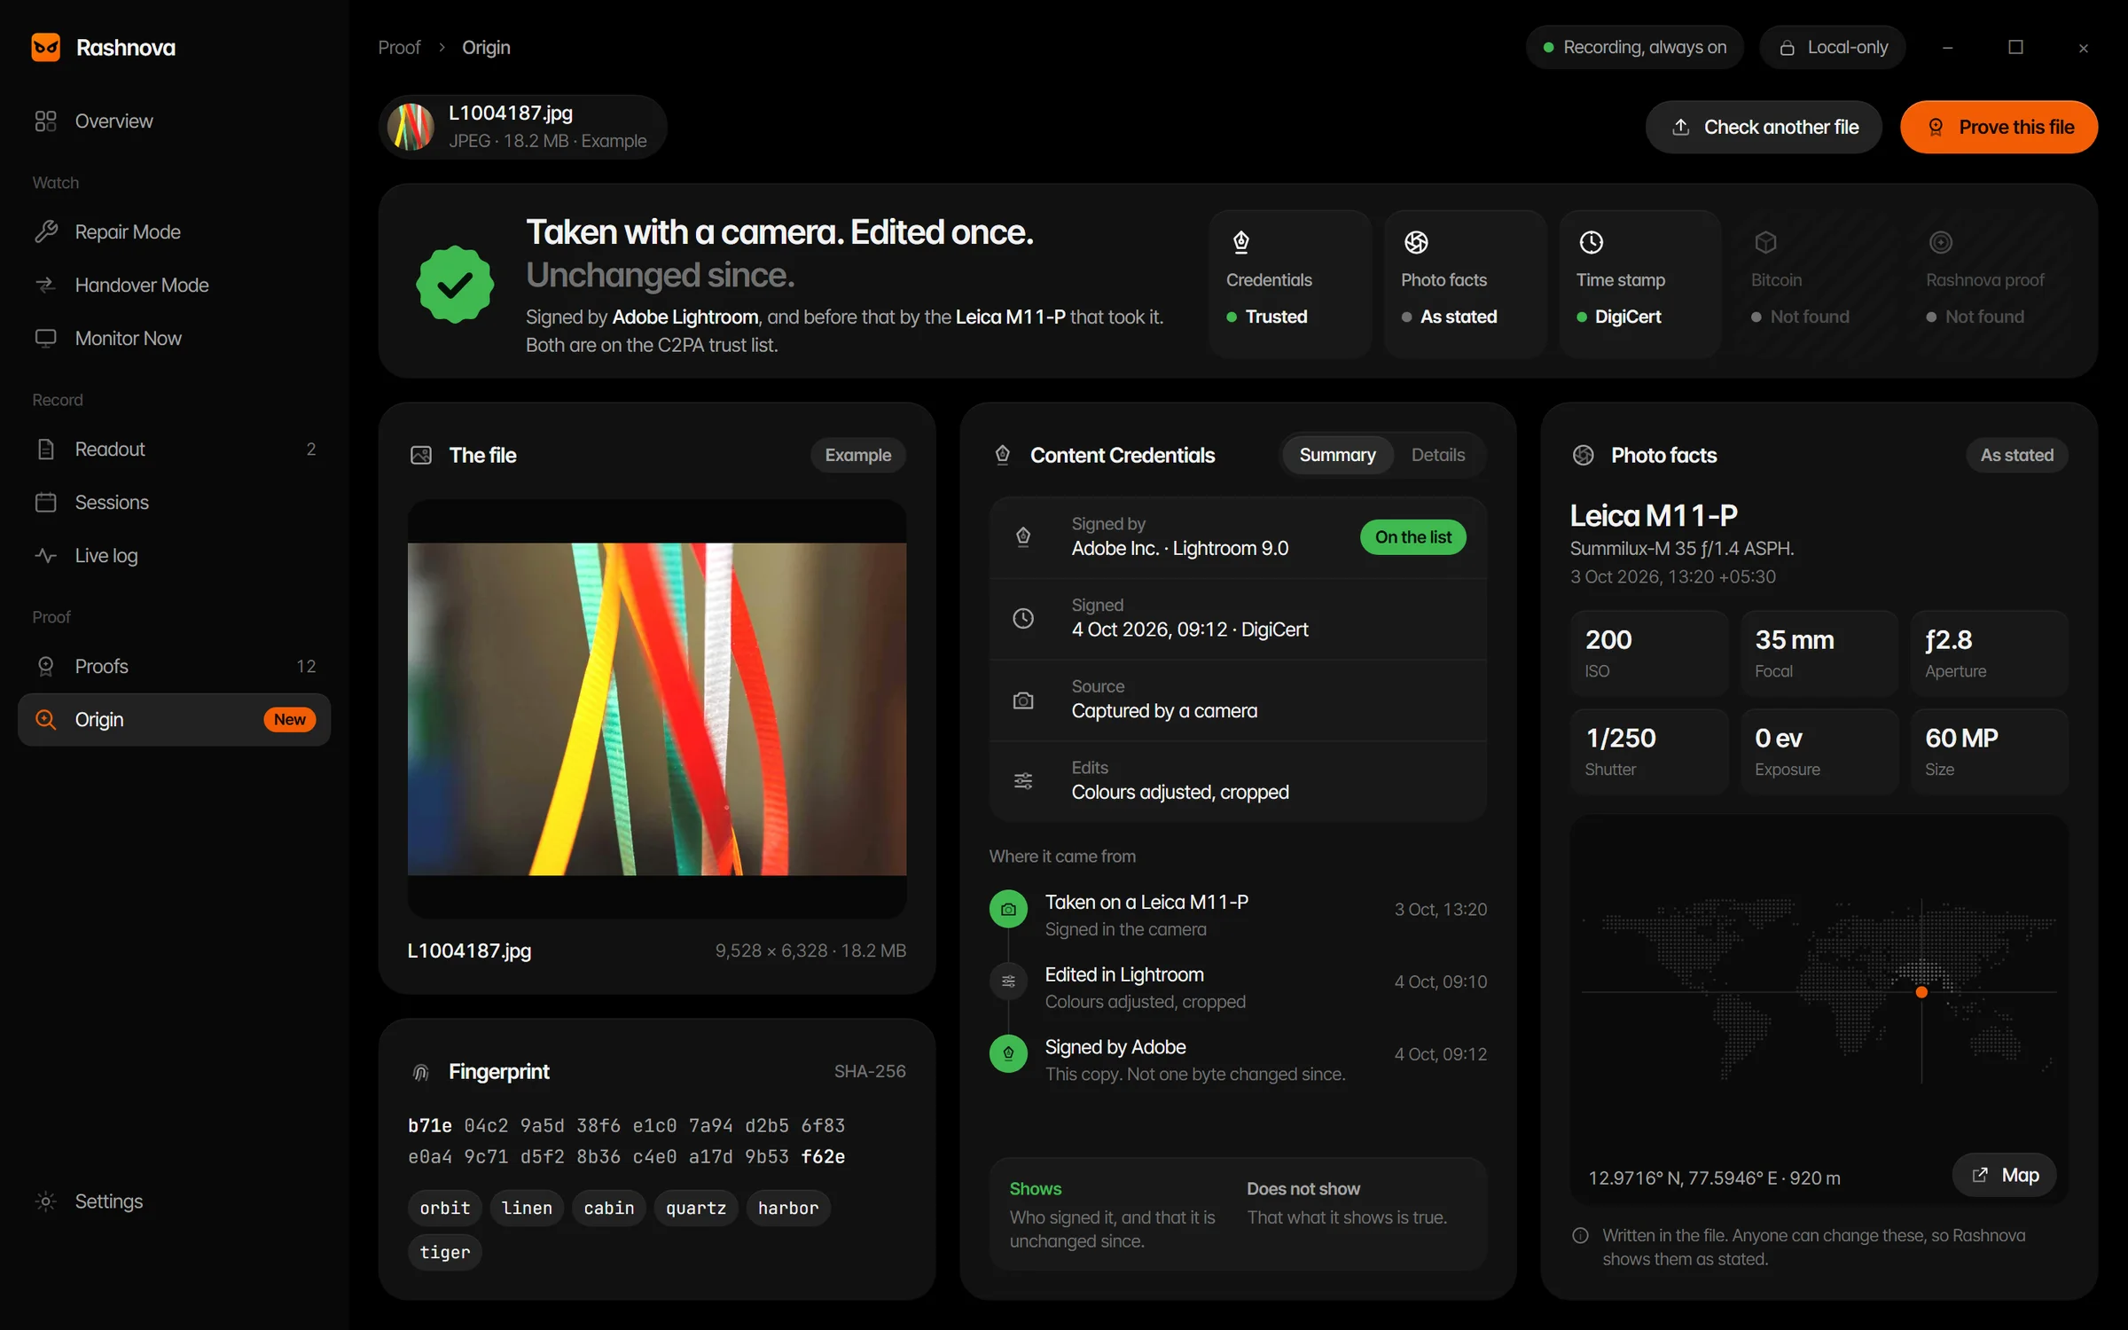Click the L1004187.jpg file chip

[x=522, y=127]
